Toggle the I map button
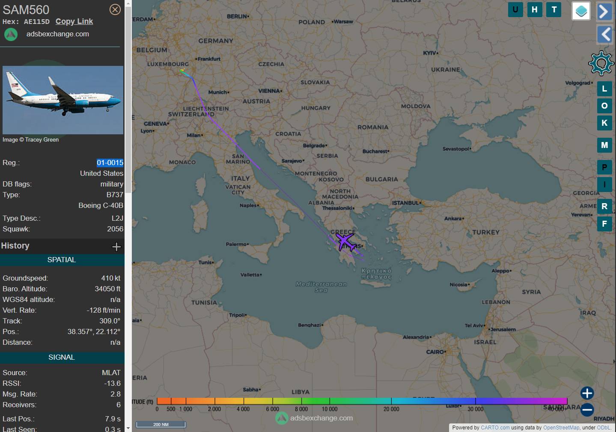616x432 pixels. pyautogui.click(x=604, y=184)
